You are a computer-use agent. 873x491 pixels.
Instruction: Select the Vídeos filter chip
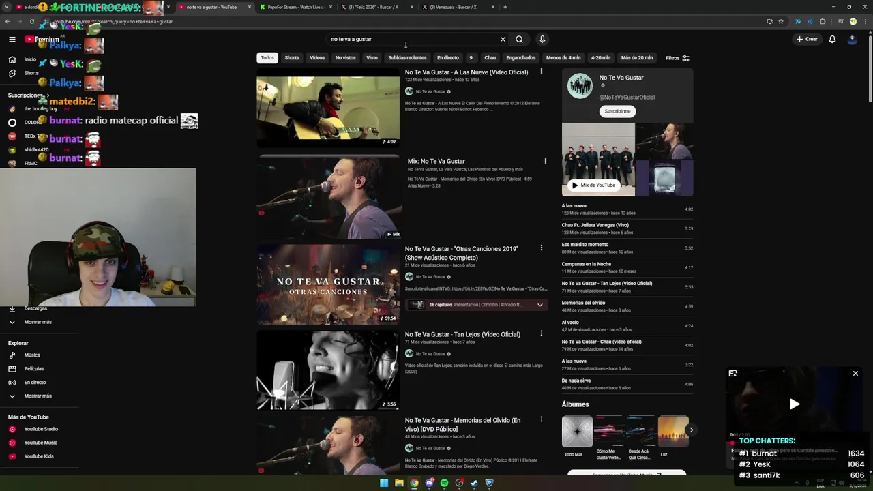[317, 58]
